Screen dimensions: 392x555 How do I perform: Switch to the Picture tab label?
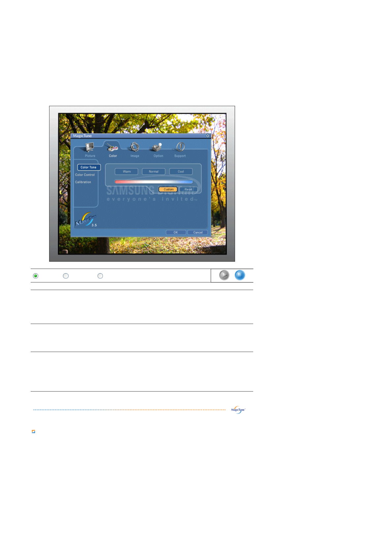90,156
